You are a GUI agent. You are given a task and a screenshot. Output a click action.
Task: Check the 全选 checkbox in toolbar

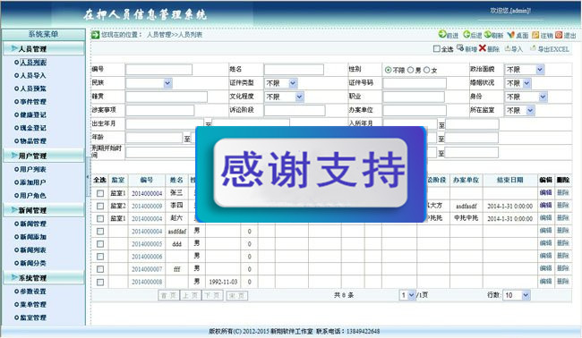point(437,48)
